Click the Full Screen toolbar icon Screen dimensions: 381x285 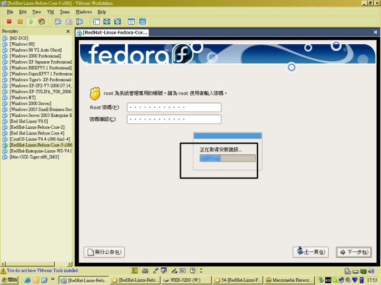107,21
